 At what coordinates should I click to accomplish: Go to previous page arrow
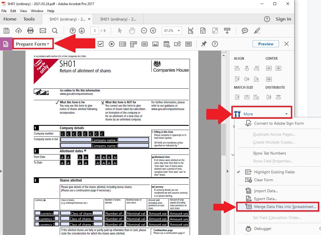[72, 31]
